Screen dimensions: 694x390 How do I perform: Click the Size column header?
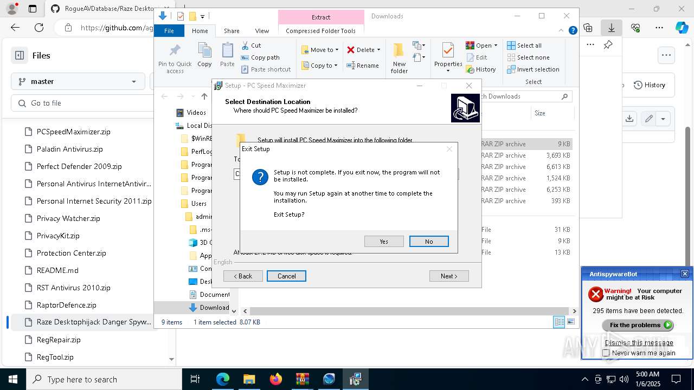pyautogui.click(x=540, y=113)
